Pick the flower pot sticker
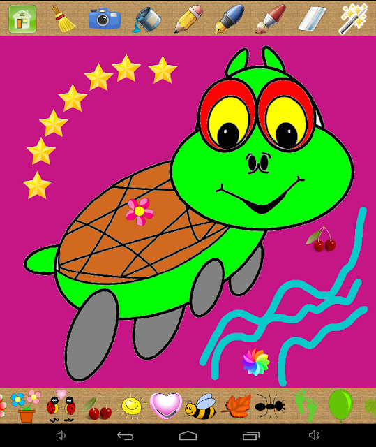This screenshot has width=376, height=447. tap(26, 406)
